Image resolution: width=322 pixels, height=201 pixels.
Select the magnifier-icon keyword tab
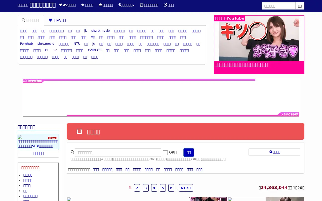31,20
